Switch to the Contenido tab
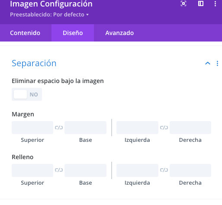This screenshot has height=205, width=222. (x=25, y=33)
